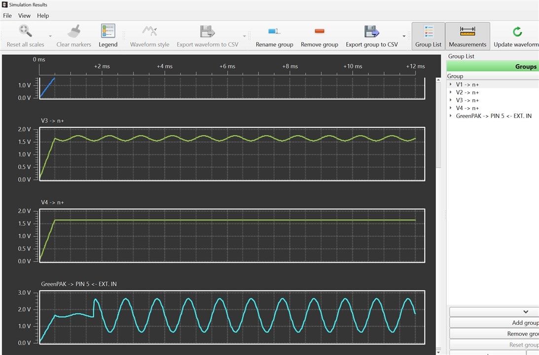
Task: Click the Reset all scales magnifier icon
Action: (25, 31)
